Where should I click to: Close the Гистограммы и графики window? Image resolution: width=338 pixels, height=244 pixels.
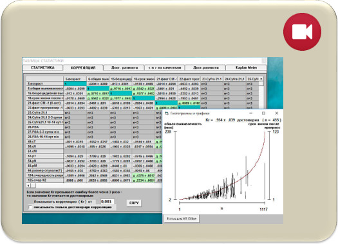277,113
